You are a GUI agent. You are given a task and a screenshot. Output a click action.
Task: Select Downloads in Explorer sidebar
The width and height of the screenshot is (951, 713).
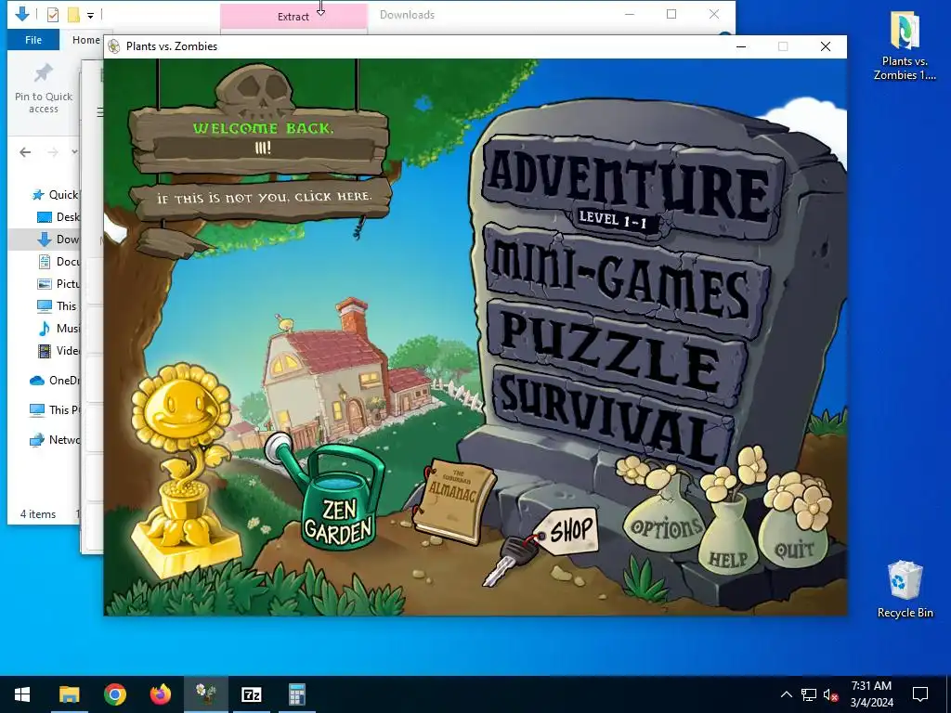point(58,240)
